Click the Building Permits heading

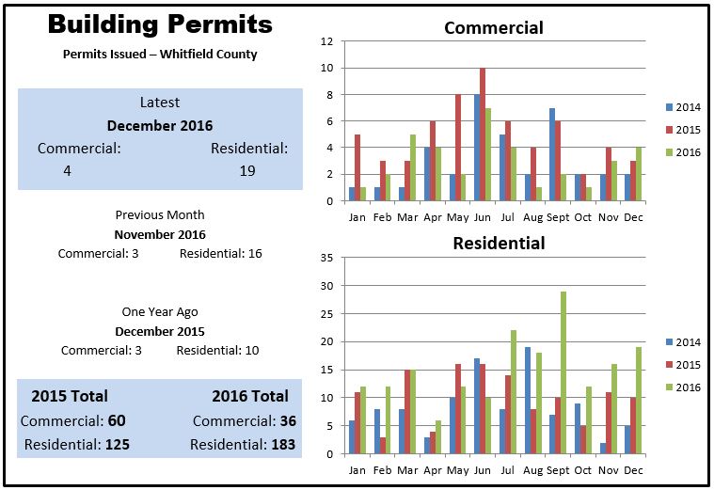(x=160, y=24)
